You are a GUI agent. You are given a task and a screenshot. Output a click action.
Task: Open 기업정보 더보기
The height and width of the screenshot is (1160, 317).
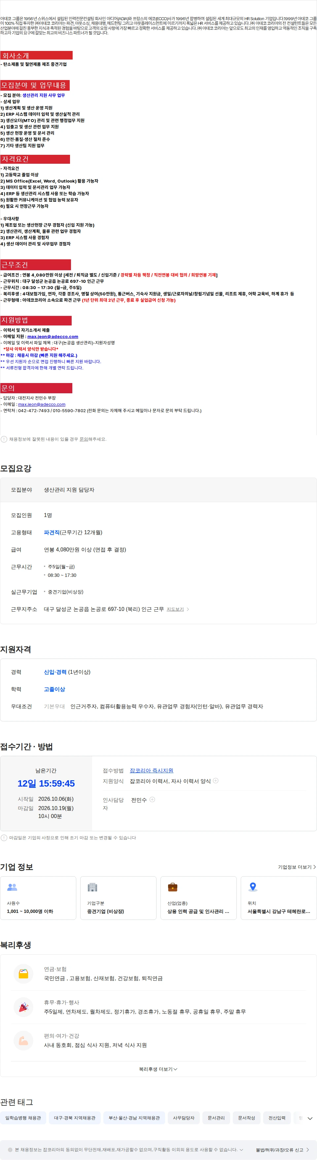[x=297, y=867]
